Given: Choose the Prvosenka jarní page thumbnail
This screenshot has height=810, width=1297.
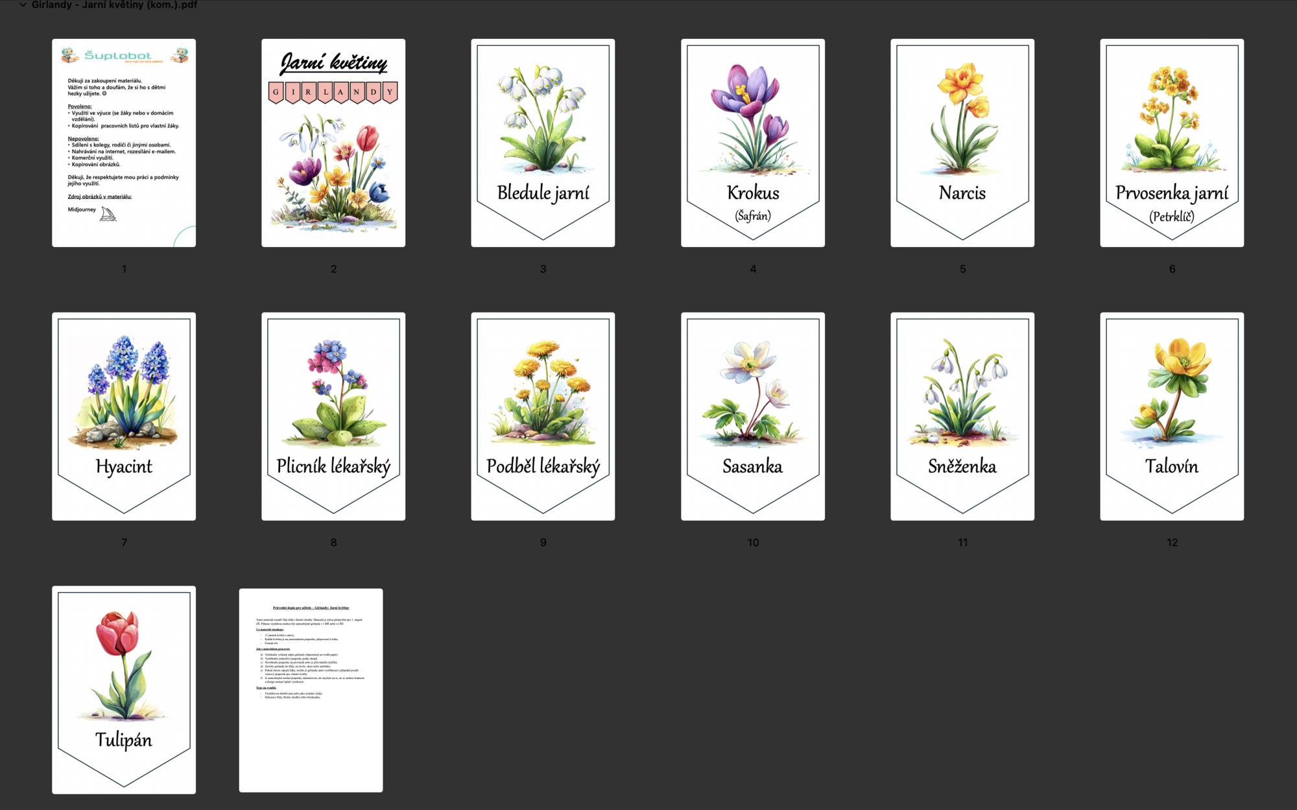Looking at the screenshot, I should (x=1172, y=143).
